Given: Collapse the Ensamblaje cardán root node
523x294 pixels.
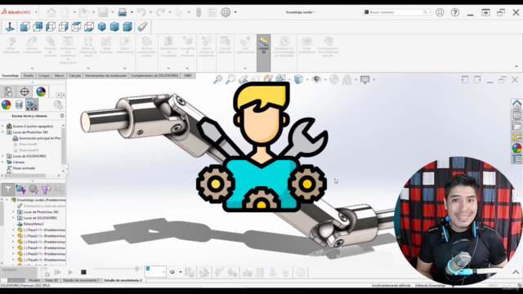Looking at the screenshot, I should 7,199.
